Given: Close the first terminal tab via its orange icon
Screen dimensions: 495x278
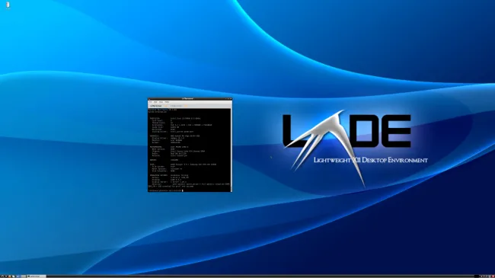Looking at the screenshot, I should coord(166,106).
